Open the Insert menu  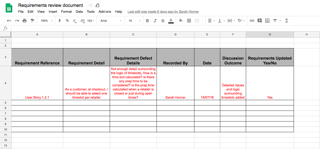53,11
